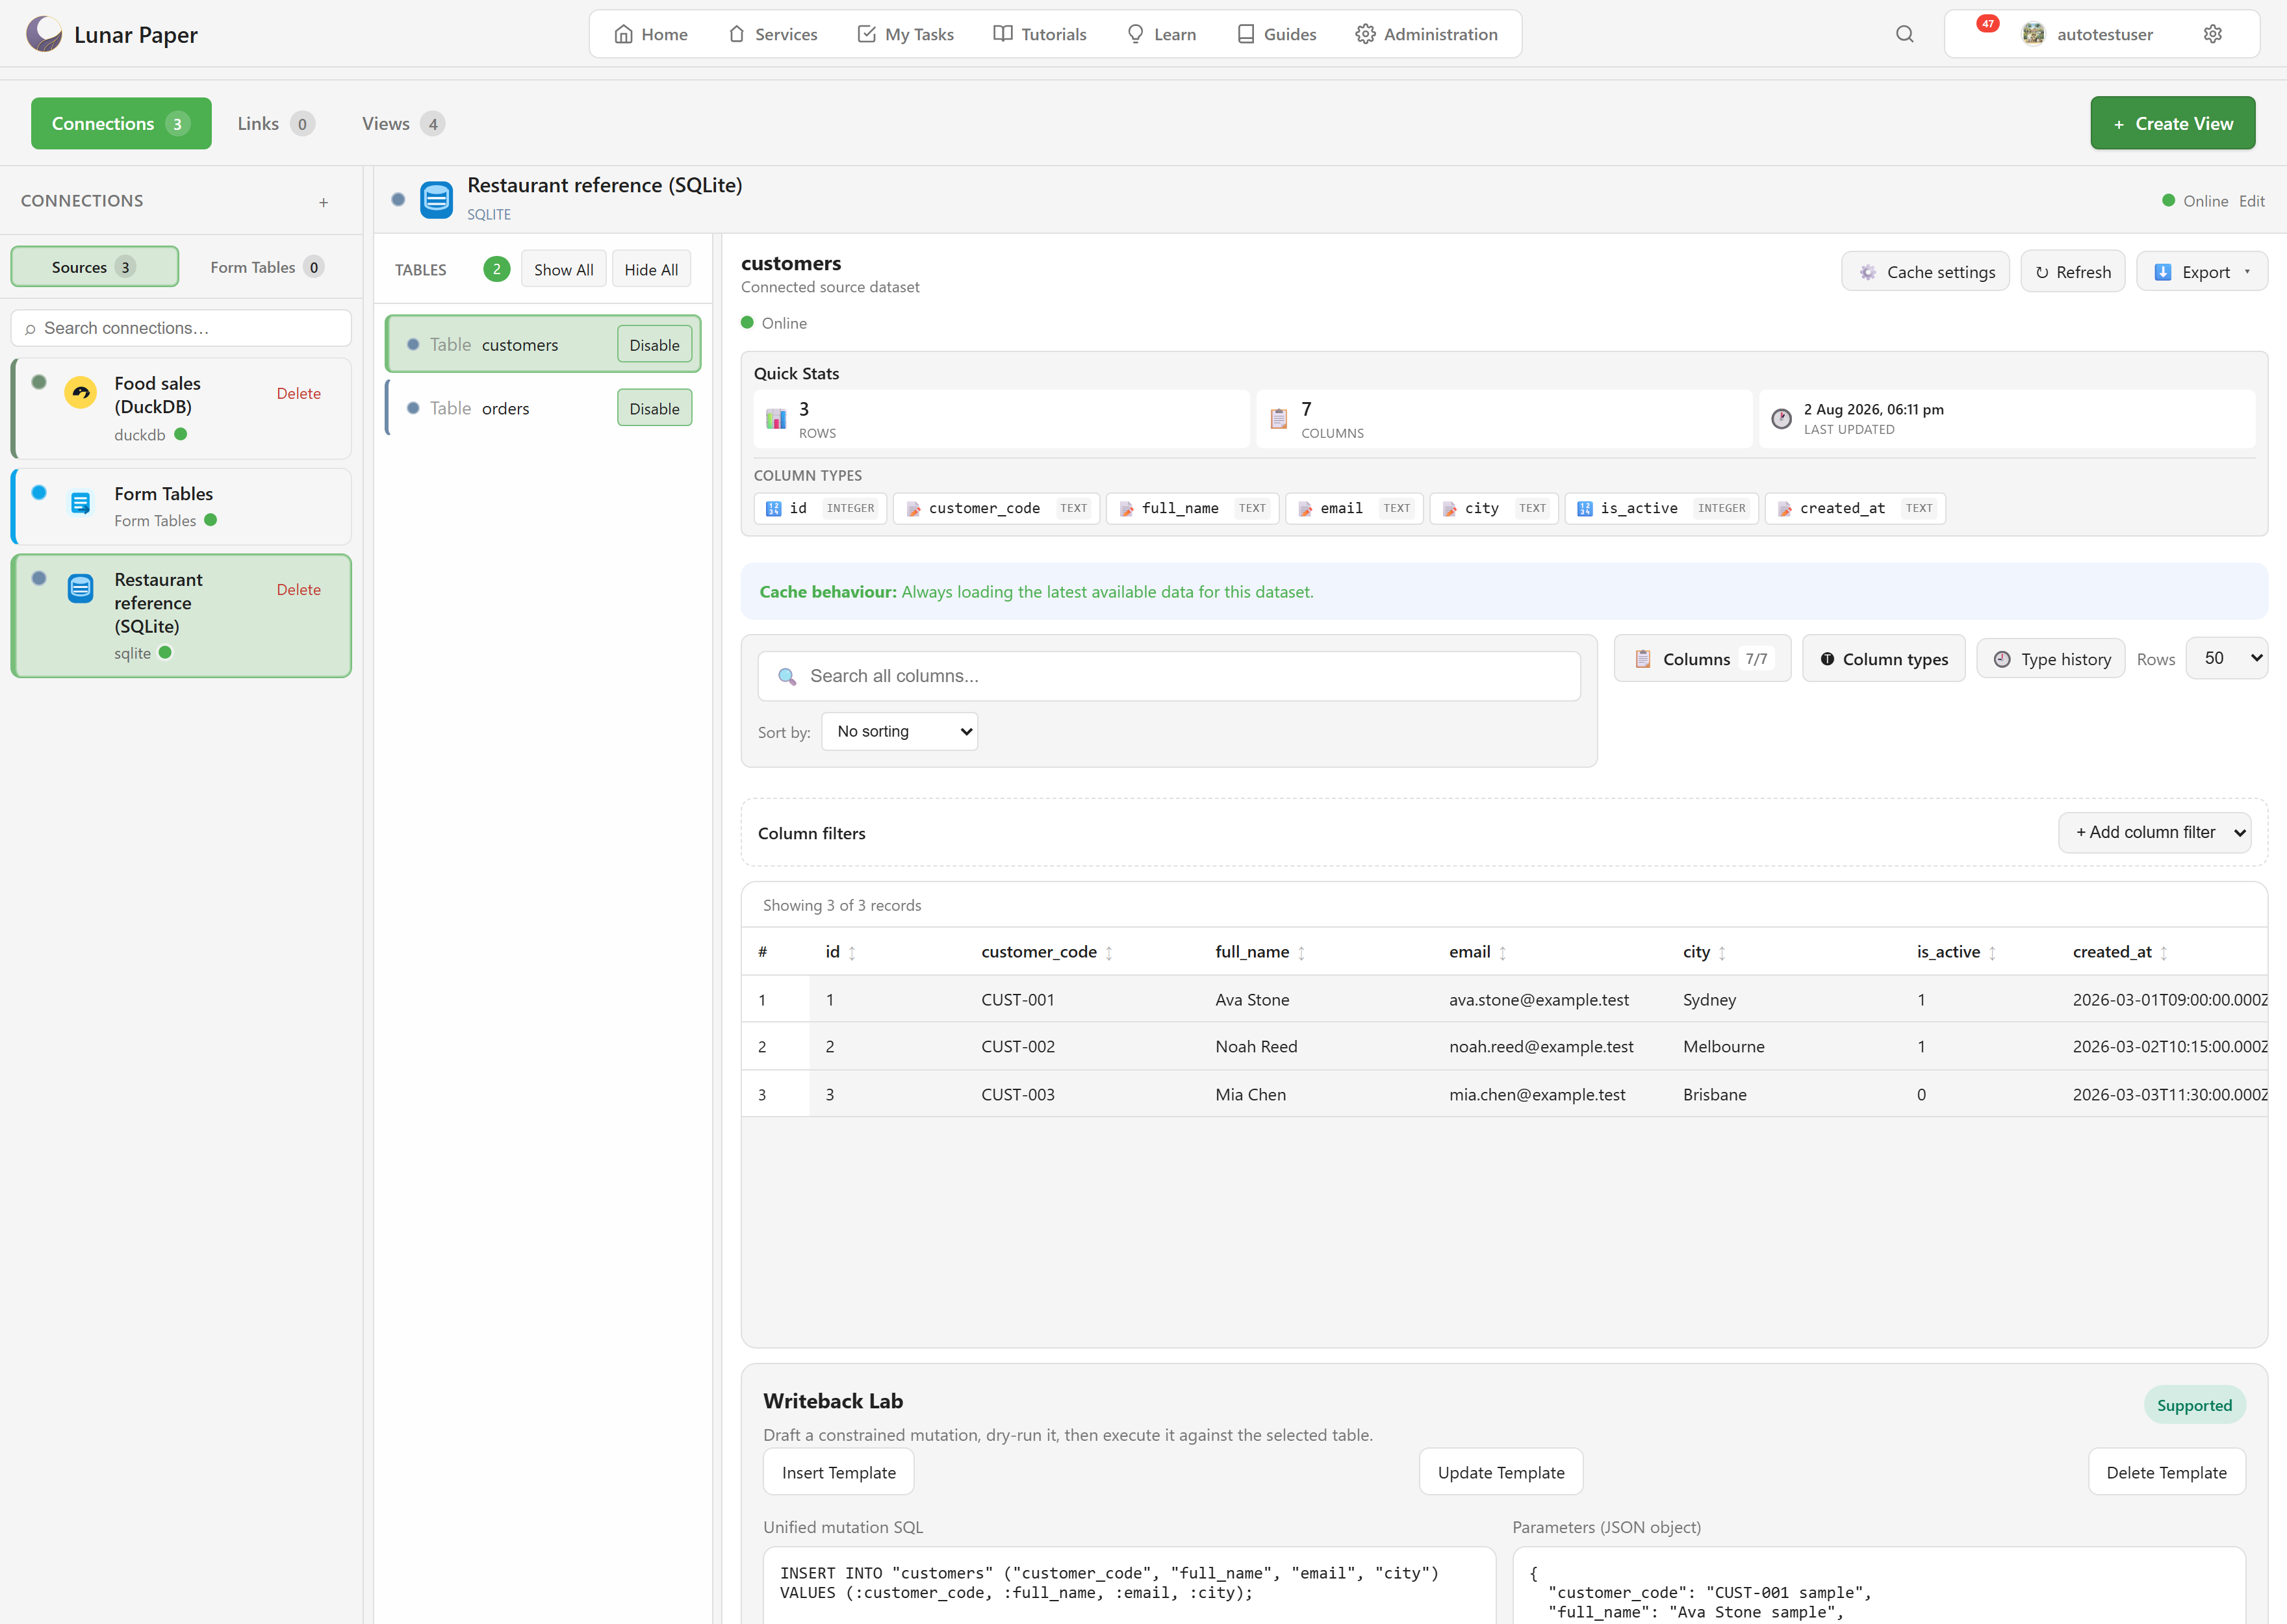Sort by id column arrows
This screenshot has width=2287, height=1624.
(852, 953)
